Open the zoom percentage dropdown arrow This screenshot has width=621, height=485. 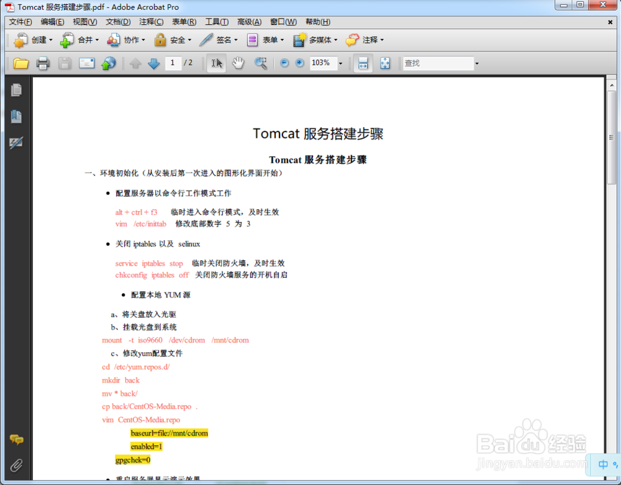point(340,63)
